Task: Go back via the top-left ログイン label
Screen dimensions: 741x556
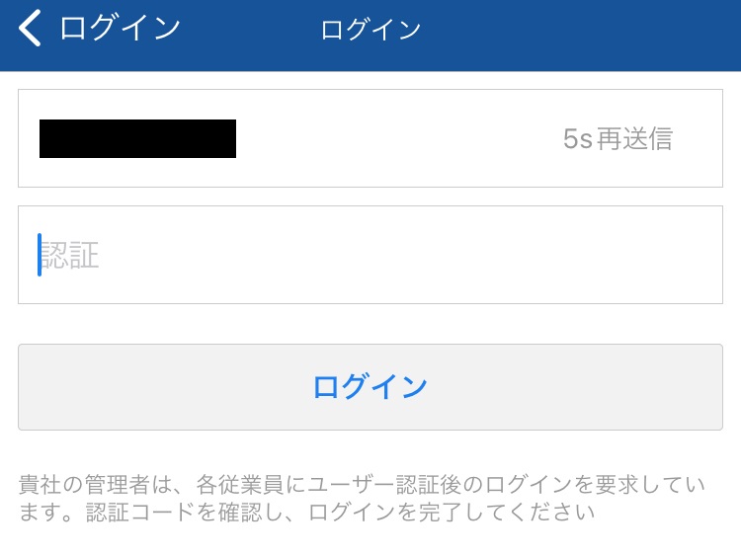Action: [x=120, y=28]
